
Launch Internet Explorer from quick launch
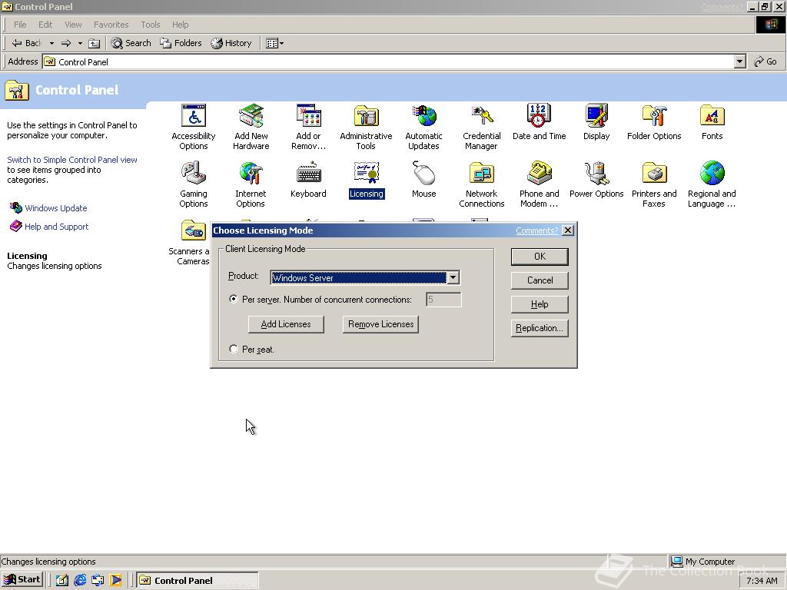[80, 580]
